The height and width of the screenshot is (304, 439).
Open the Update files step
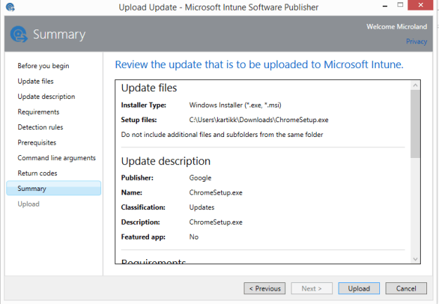click(36, 81)
